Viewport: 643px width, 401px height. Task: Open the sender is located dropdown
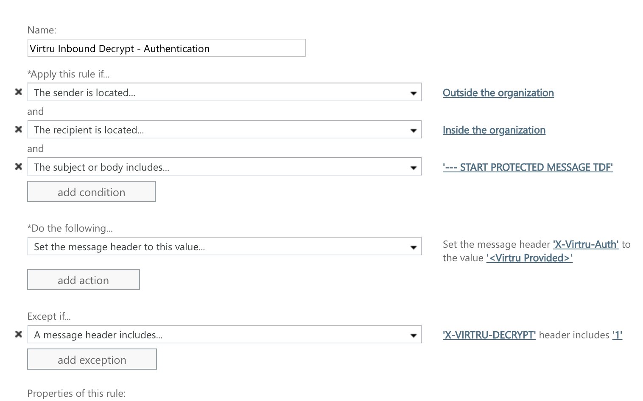coord(224,92)
